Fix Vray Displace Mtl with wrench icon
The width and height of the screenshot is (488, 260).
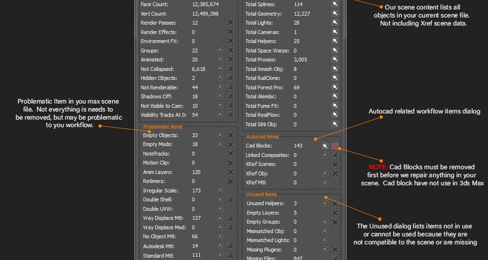(231, 218)
